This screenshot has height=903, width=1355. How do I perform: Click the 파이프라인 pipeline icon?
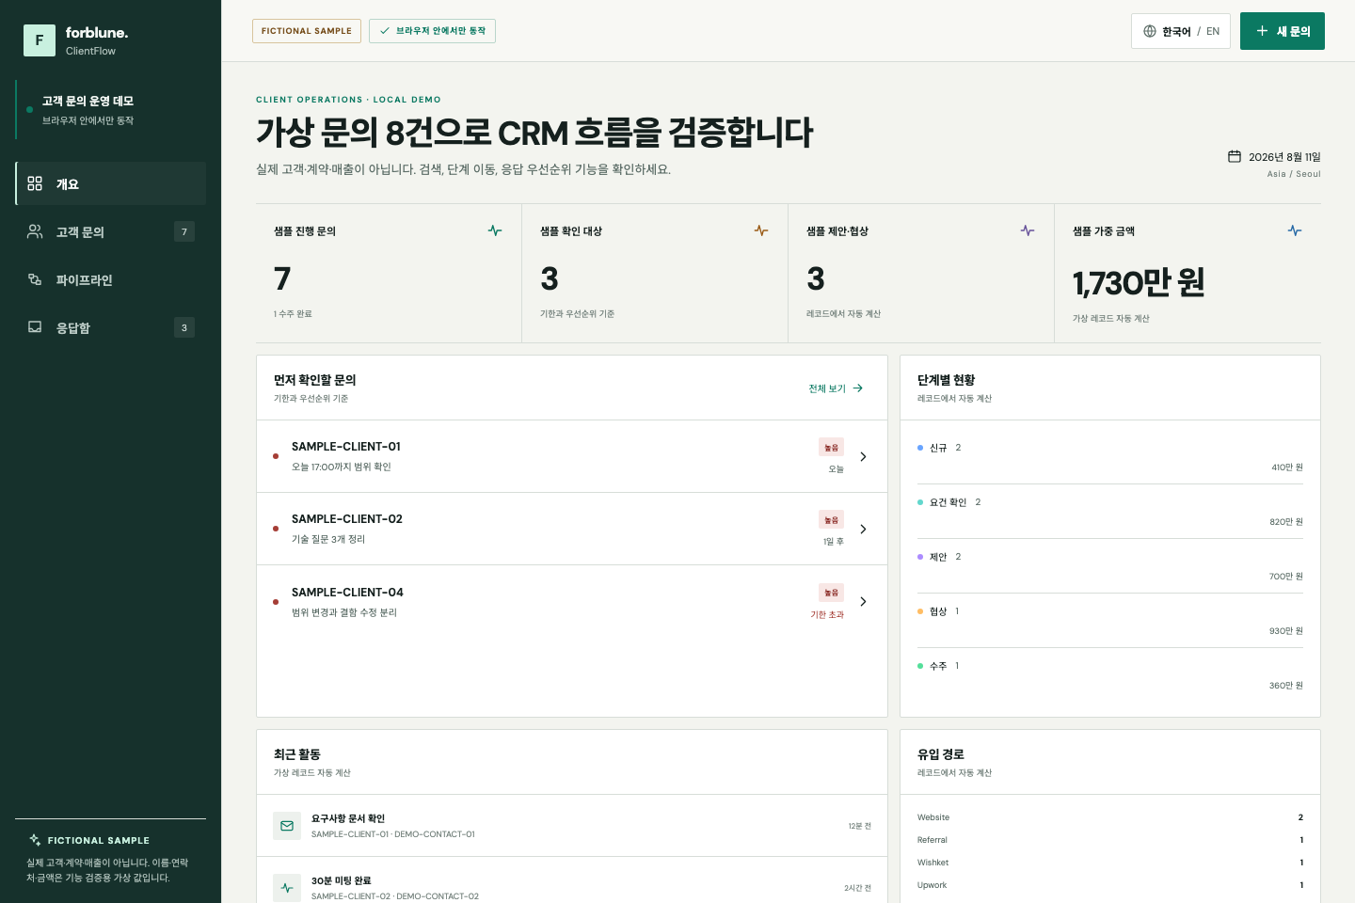point(35,279)
